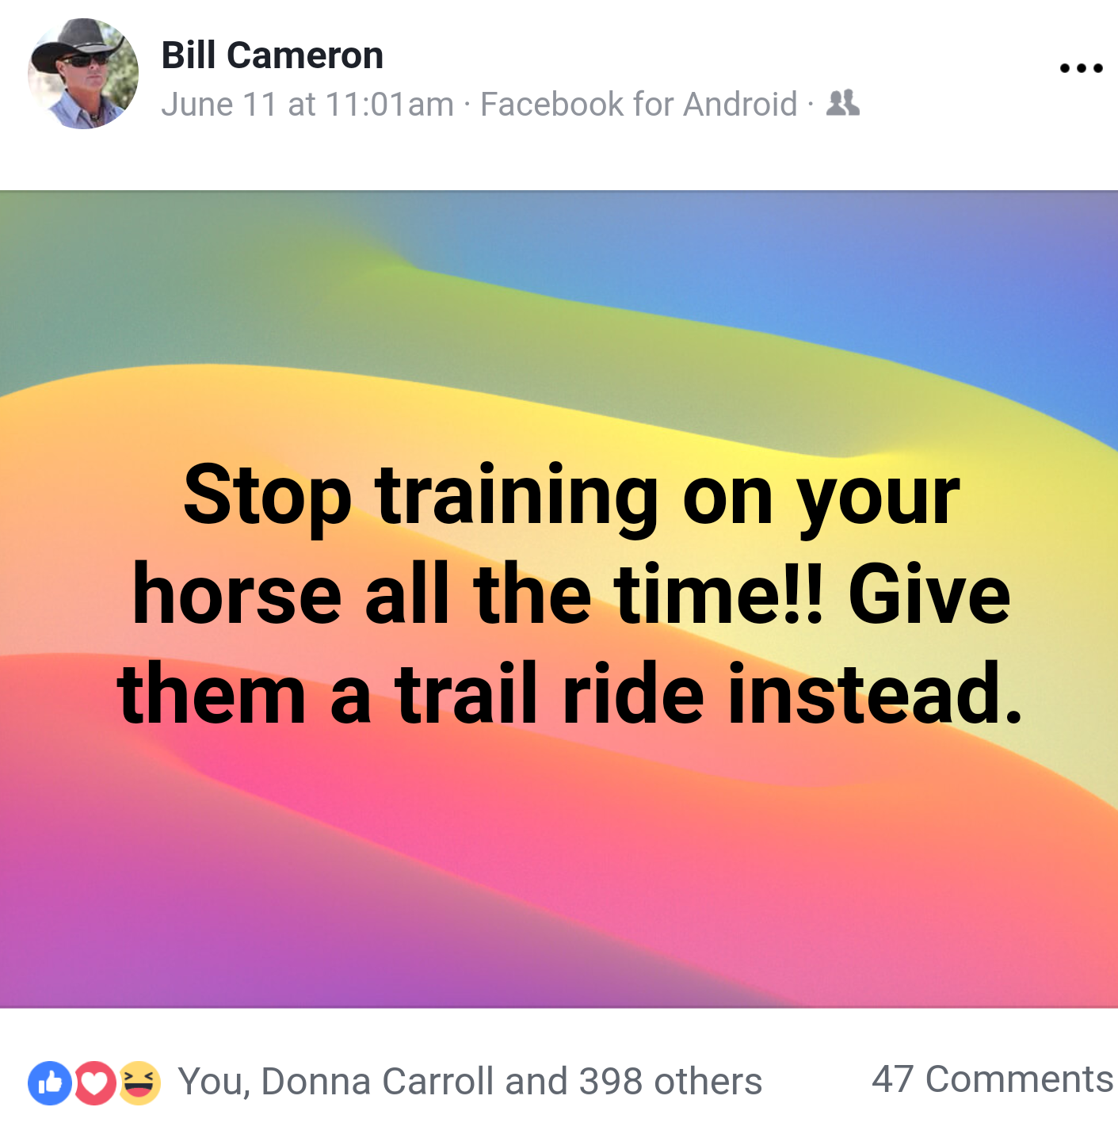Screen dimensions: 1118x1130
Task: Click the Bill Cameron name link
Action: point(273,55)
